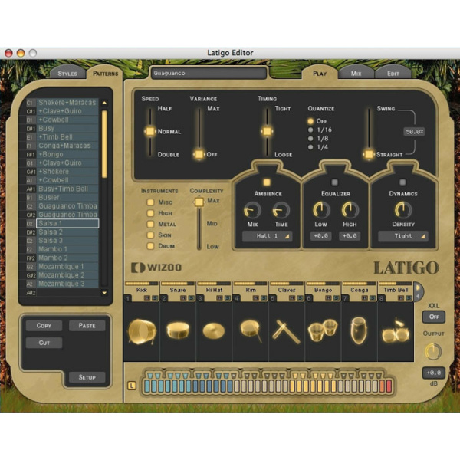Toggle the Drum instruments checkbox

coord(150,246)
